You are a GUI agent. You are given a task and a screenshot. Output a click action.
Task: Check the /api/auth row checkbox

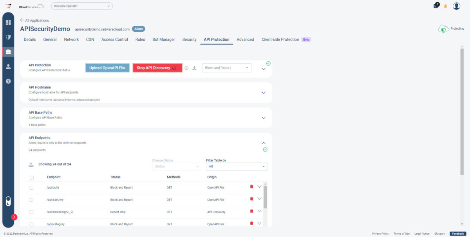(x=32, y=188)
